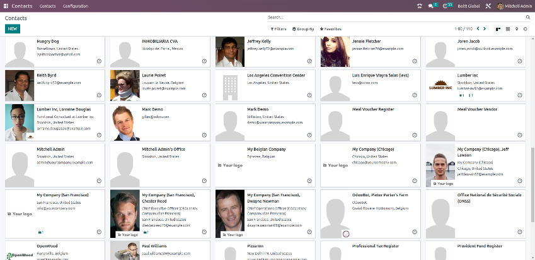Open the Favorites dropdown
This screenshot has width=535, height=260.
[331, 29]
